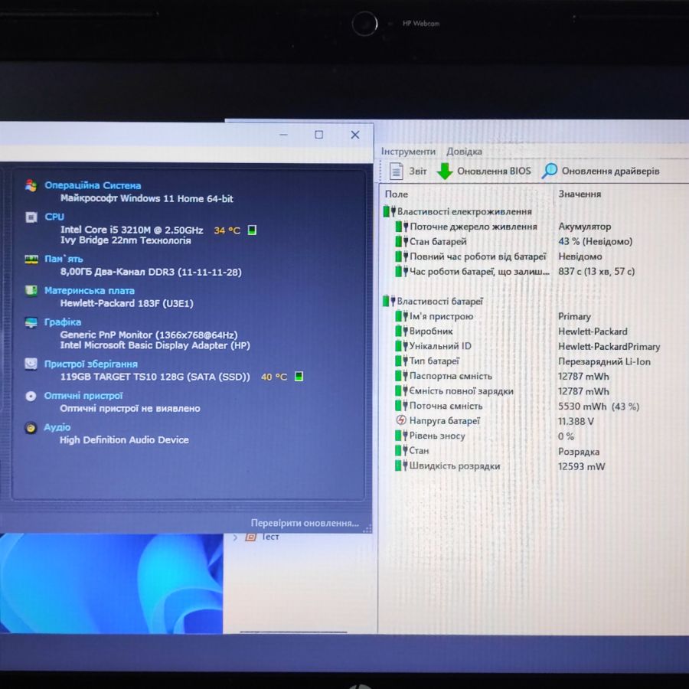Viewport: 689px width, 689px height.
Task: Click the disc icon beside Оптичні пристрої
Action: point(31,396)
